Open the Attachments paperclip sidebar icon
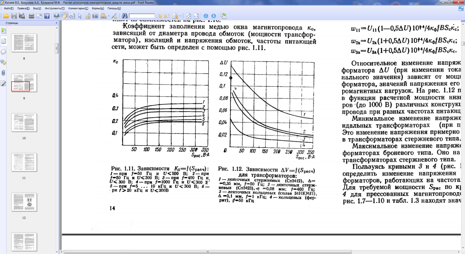This screenshot has width=465, height=254. click(x=3, y=73)
